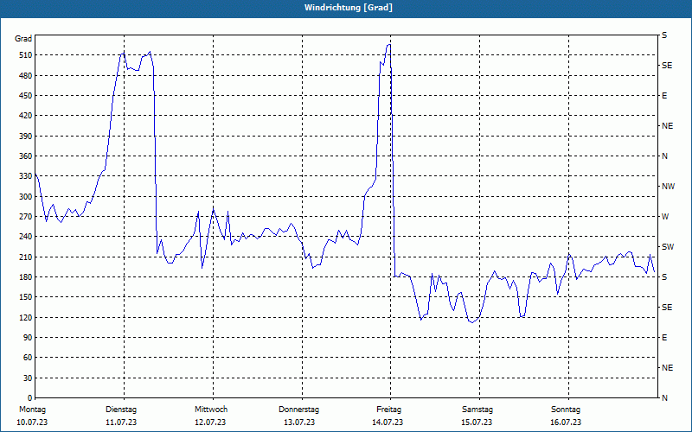Select the date 13.07.23
Screen dimensions: 692x432
(x=299, y=422)
